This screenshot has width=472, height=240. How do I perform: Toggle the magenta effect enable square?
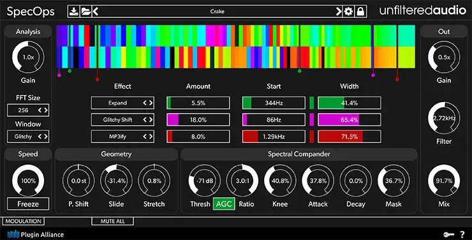[311, 120]
